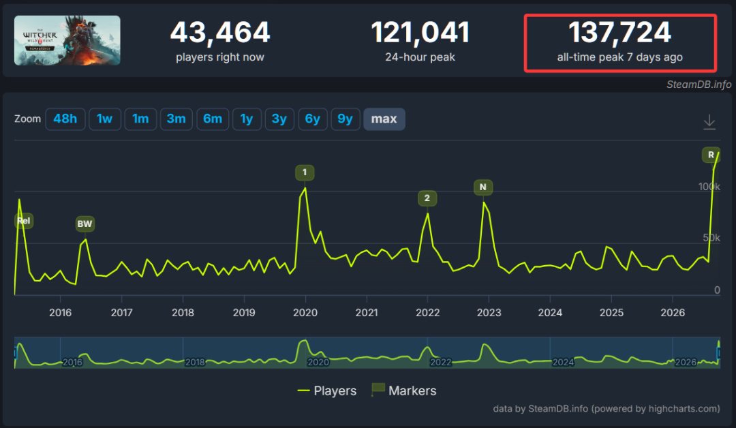
Task: Select the 'N' marker flag
Action: point(483,187)
